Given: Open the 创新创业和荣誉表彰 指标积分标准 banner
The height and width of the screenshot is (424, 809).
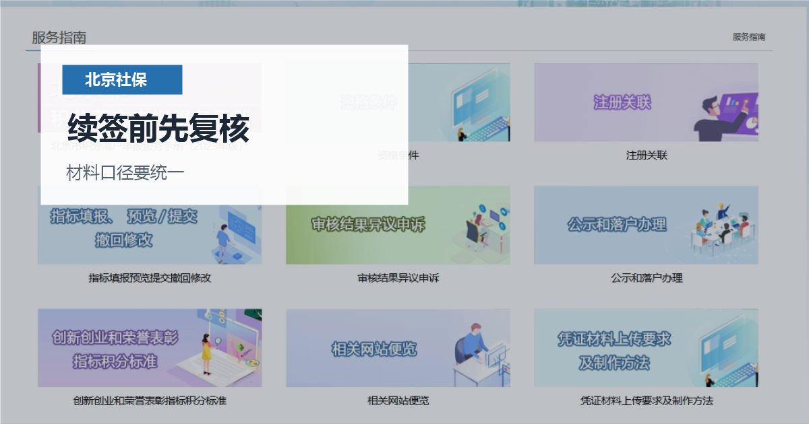Looking at the screenshot, I should point(150,348).
